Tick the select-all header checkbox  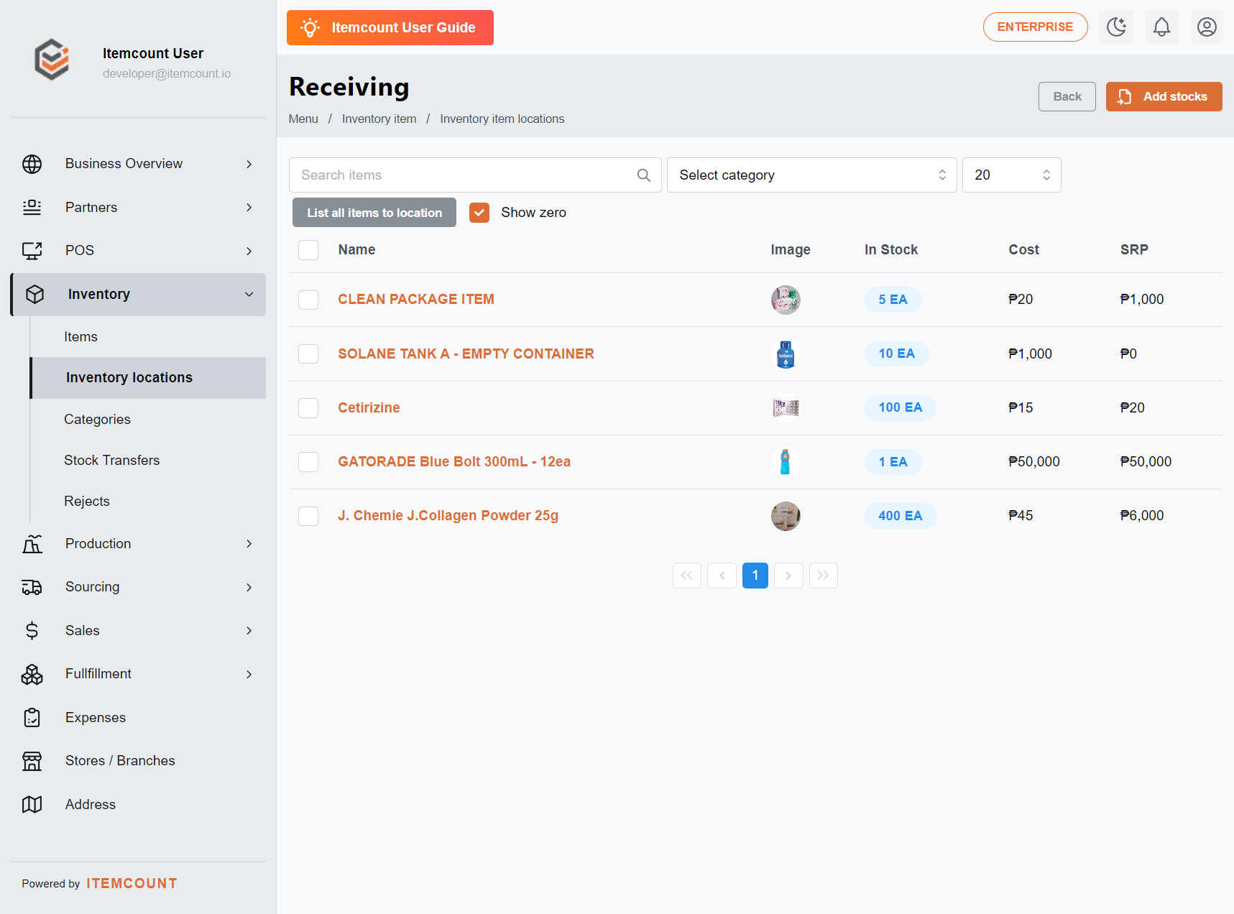[x=308, y=250]
